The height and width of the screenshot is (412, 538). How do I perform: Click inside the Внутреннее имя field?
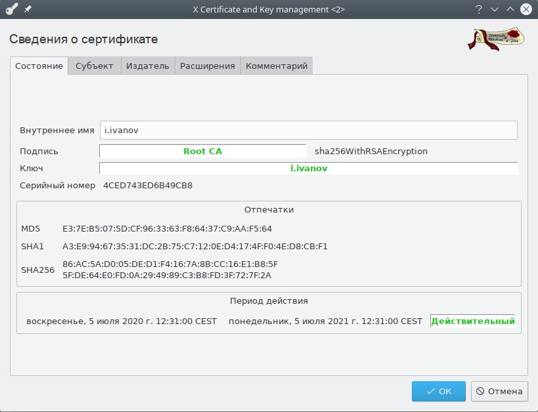tap(263, 130)
